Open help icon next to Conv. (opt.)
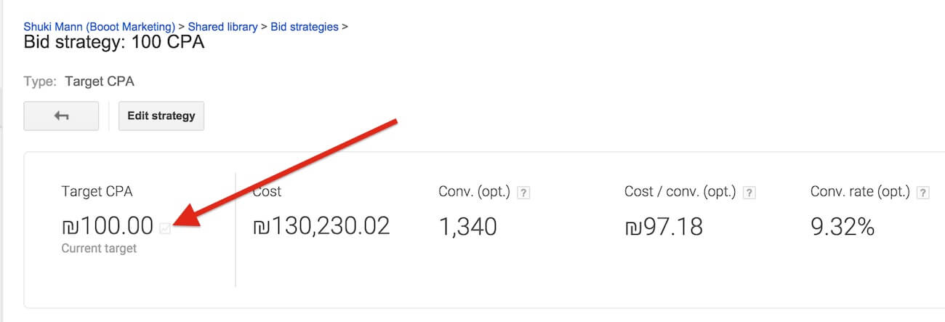945x322 pixels. pos(524,193)
